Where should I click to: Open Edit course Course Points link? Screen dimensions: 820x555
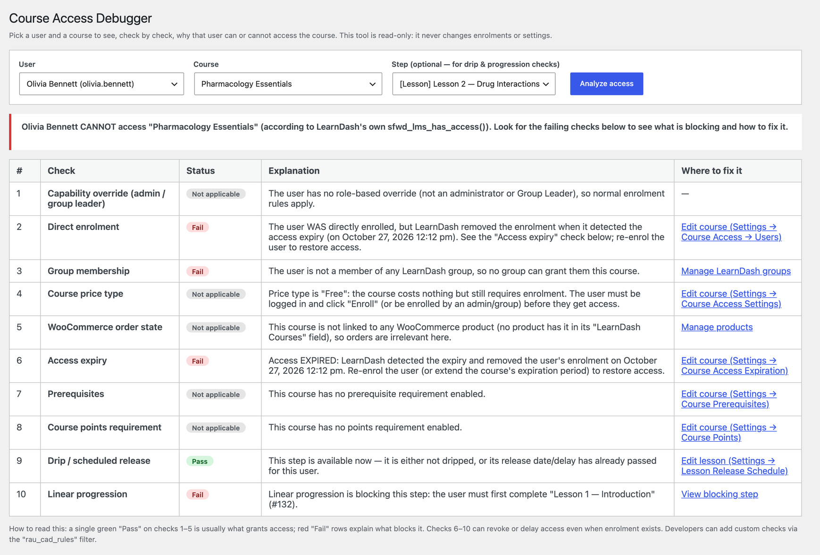tap(728, 432)
